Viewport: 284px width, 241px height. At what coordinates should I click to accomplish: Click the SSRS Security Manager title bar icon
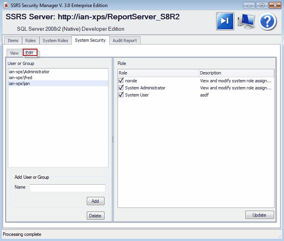[x=6, y=5]
